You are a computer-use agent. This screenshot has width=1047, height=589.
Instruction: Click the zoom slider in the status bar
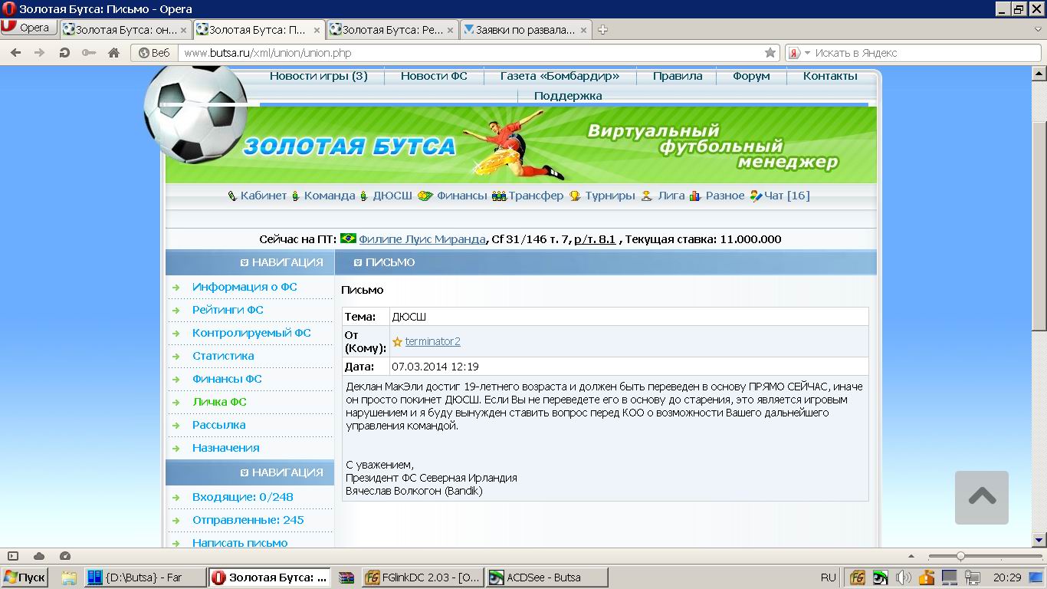(960, 556)
